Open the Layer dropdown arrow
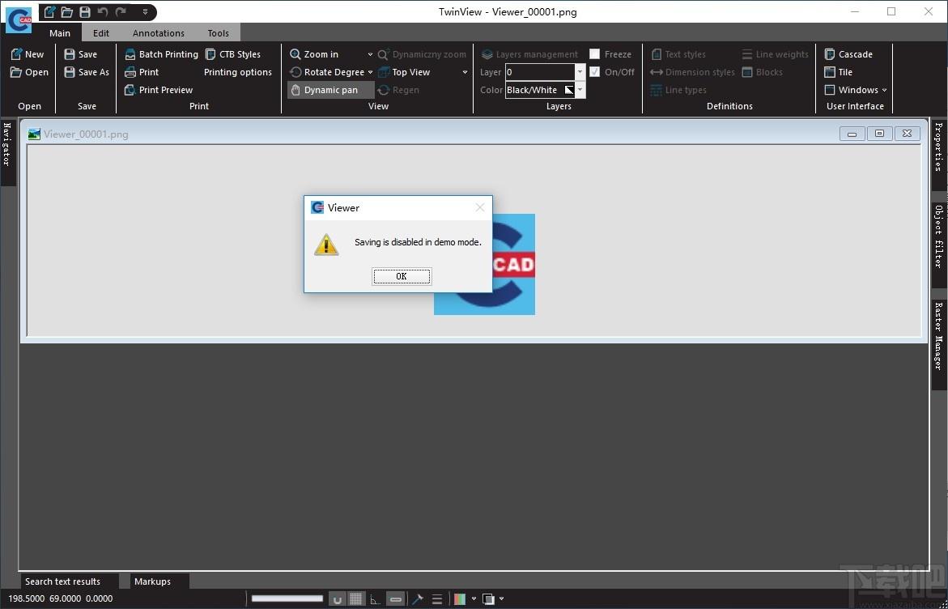This screenshot has width=948, height=609. click(x=580, y=72)
